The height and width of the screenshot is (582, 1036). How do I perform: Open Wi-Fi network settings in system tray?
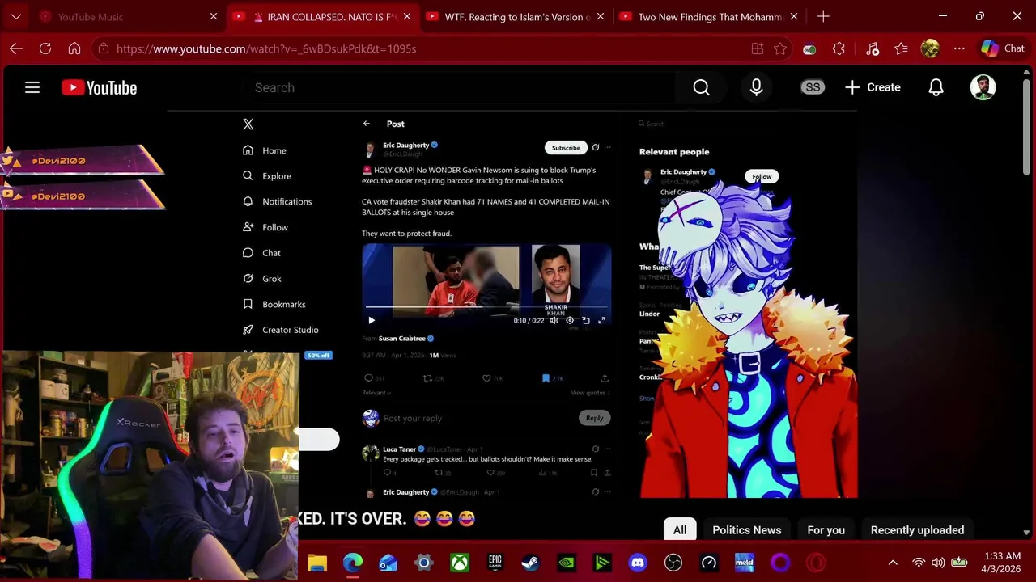(919, 563)
